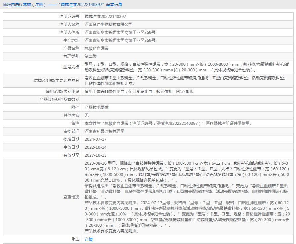Click attachment value 产品技术要求

[97, 108]
